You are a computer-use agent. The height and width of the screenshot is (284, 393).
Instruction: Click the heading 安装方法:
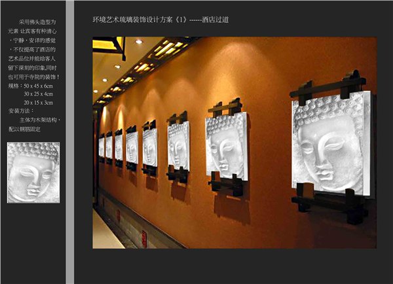click(22, 111)
